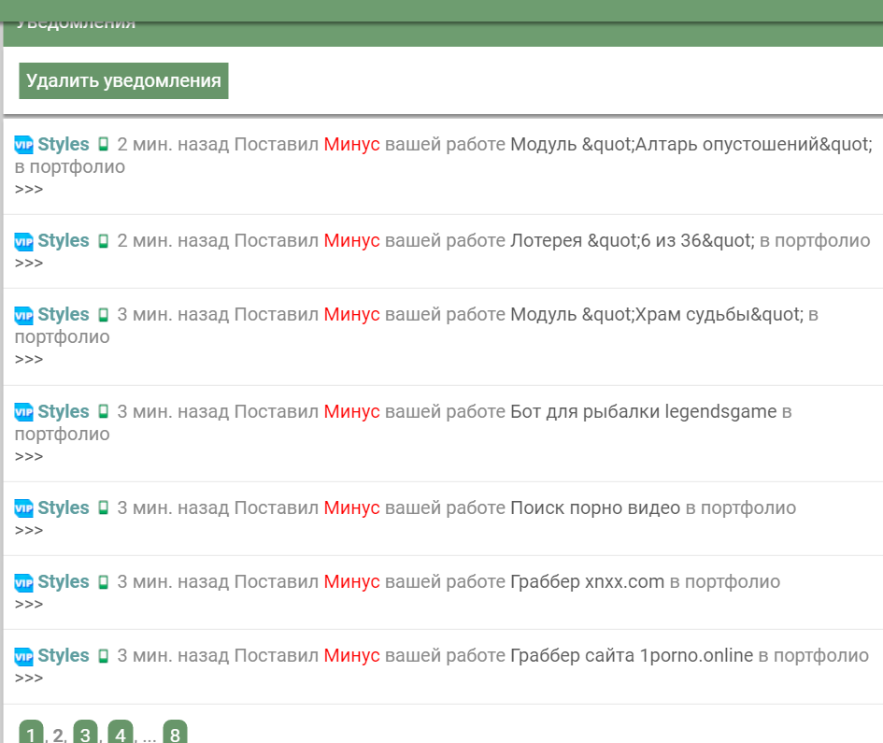Open the Модуль Алтарь опустошений work link
Image resolution: width=883 pixels, height=743 pixels.
(x=691, y=144)
